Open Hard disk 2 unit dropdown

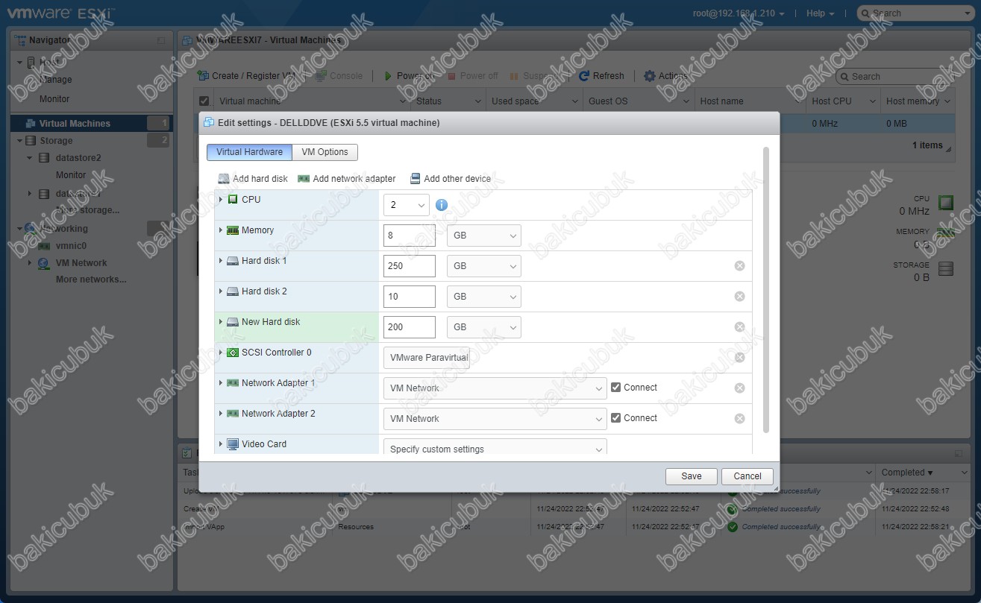click(x=484, y=297)
